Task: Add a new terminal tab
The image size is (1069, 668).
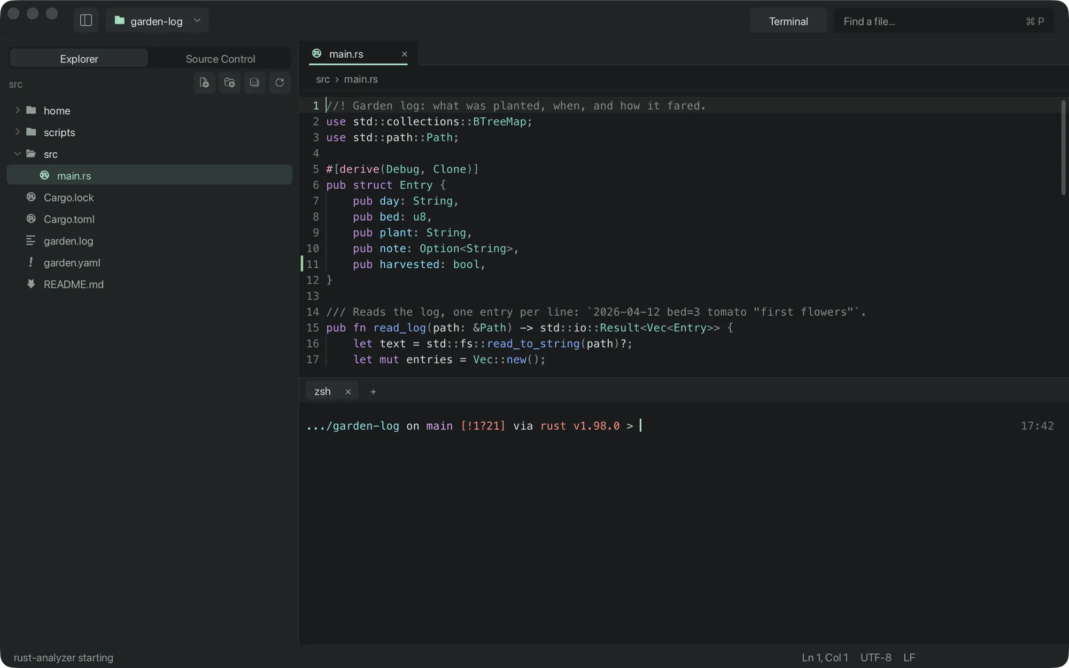Action: (x=373, y=392)
